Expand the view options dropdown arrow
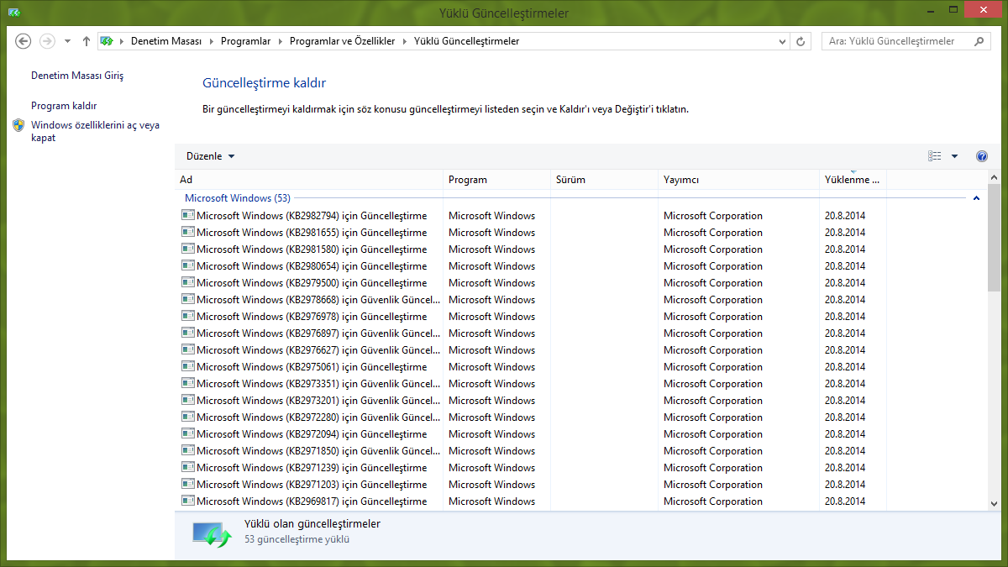Viewport: 1008px width, 567px height. [x=954, y=156]
